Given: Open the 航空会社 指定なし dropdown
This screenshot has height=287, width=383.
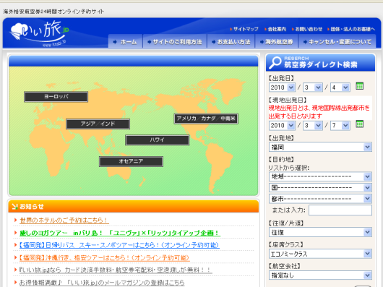Looking at the screenshot, I should (320, 275).
